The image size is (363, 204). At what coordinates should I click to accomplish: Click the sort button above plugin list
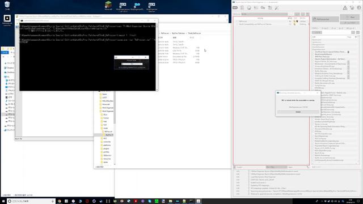317,32
